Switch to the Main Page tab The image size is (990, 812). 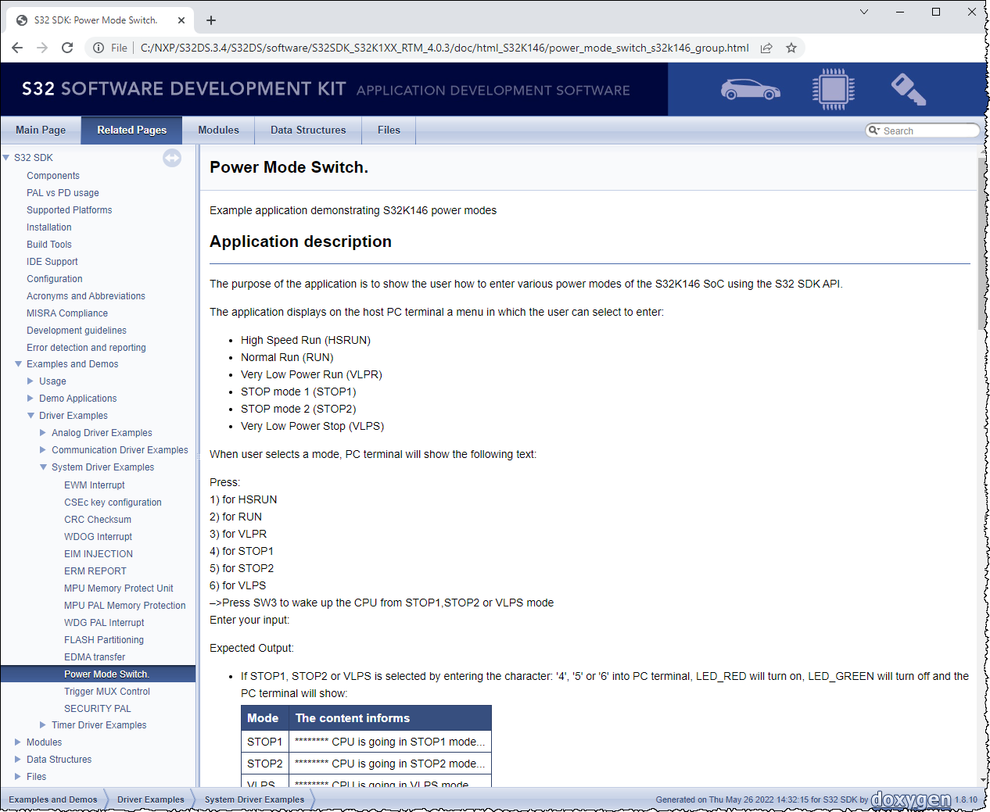pyautogui.click(x=41, y=130)
